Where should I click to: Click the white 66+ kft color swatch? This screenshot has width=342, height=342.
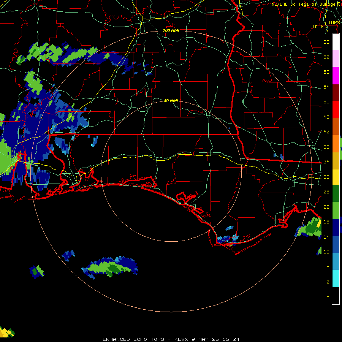[x=336, y=42]
